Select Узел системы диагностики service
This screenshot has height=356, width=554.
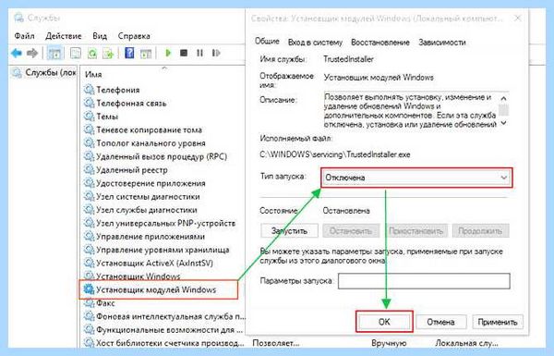(148, 196)
